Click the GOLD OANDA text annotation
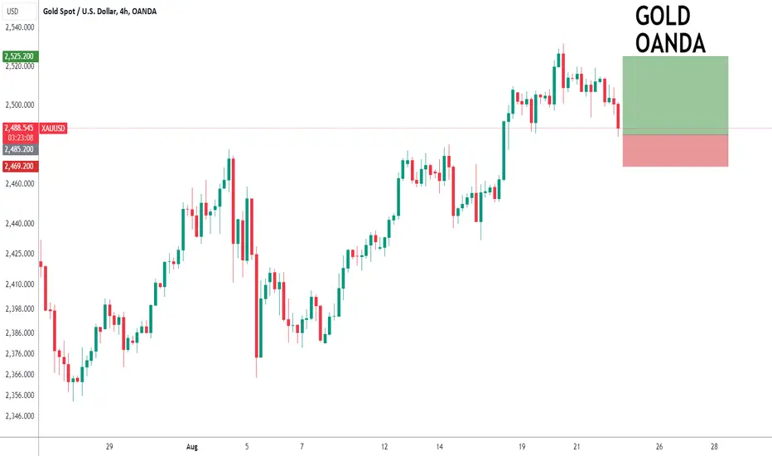Image resolution: width=772 pixels, height=456 pixels. tap(670, 30)
